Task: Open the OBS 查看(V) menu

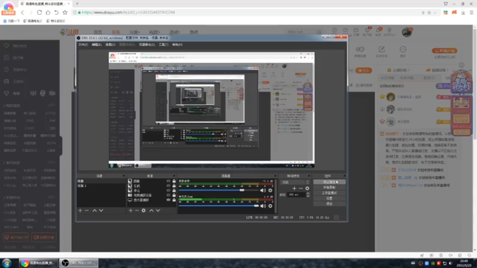Action: click(x=110, y=45)
